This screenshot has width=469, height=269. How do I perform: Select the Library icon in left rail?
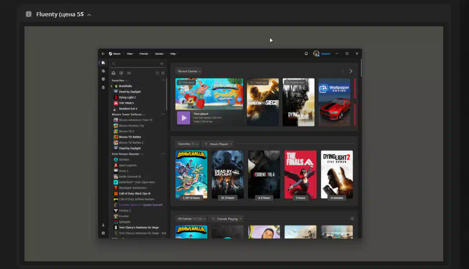click(x=103, y=63)
